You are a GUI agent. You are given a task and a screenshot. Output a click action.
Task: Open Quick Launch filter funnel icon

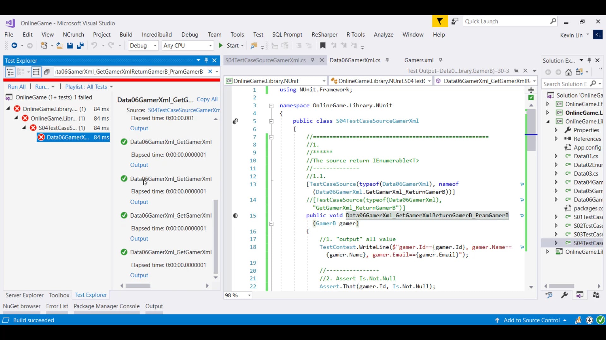[x=440, y=21]
